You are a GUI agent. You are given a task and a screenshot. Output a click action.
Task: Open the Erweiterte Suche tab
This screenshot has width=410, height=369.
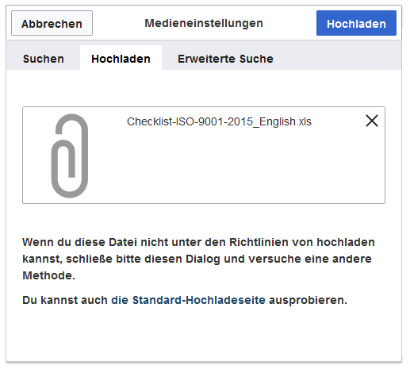coord(225,59)
